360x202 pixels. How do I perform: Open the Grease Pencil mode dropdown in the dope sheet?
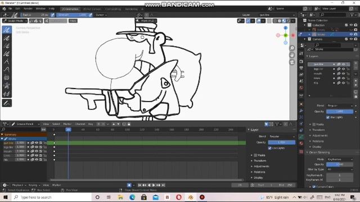click(25, 124)
